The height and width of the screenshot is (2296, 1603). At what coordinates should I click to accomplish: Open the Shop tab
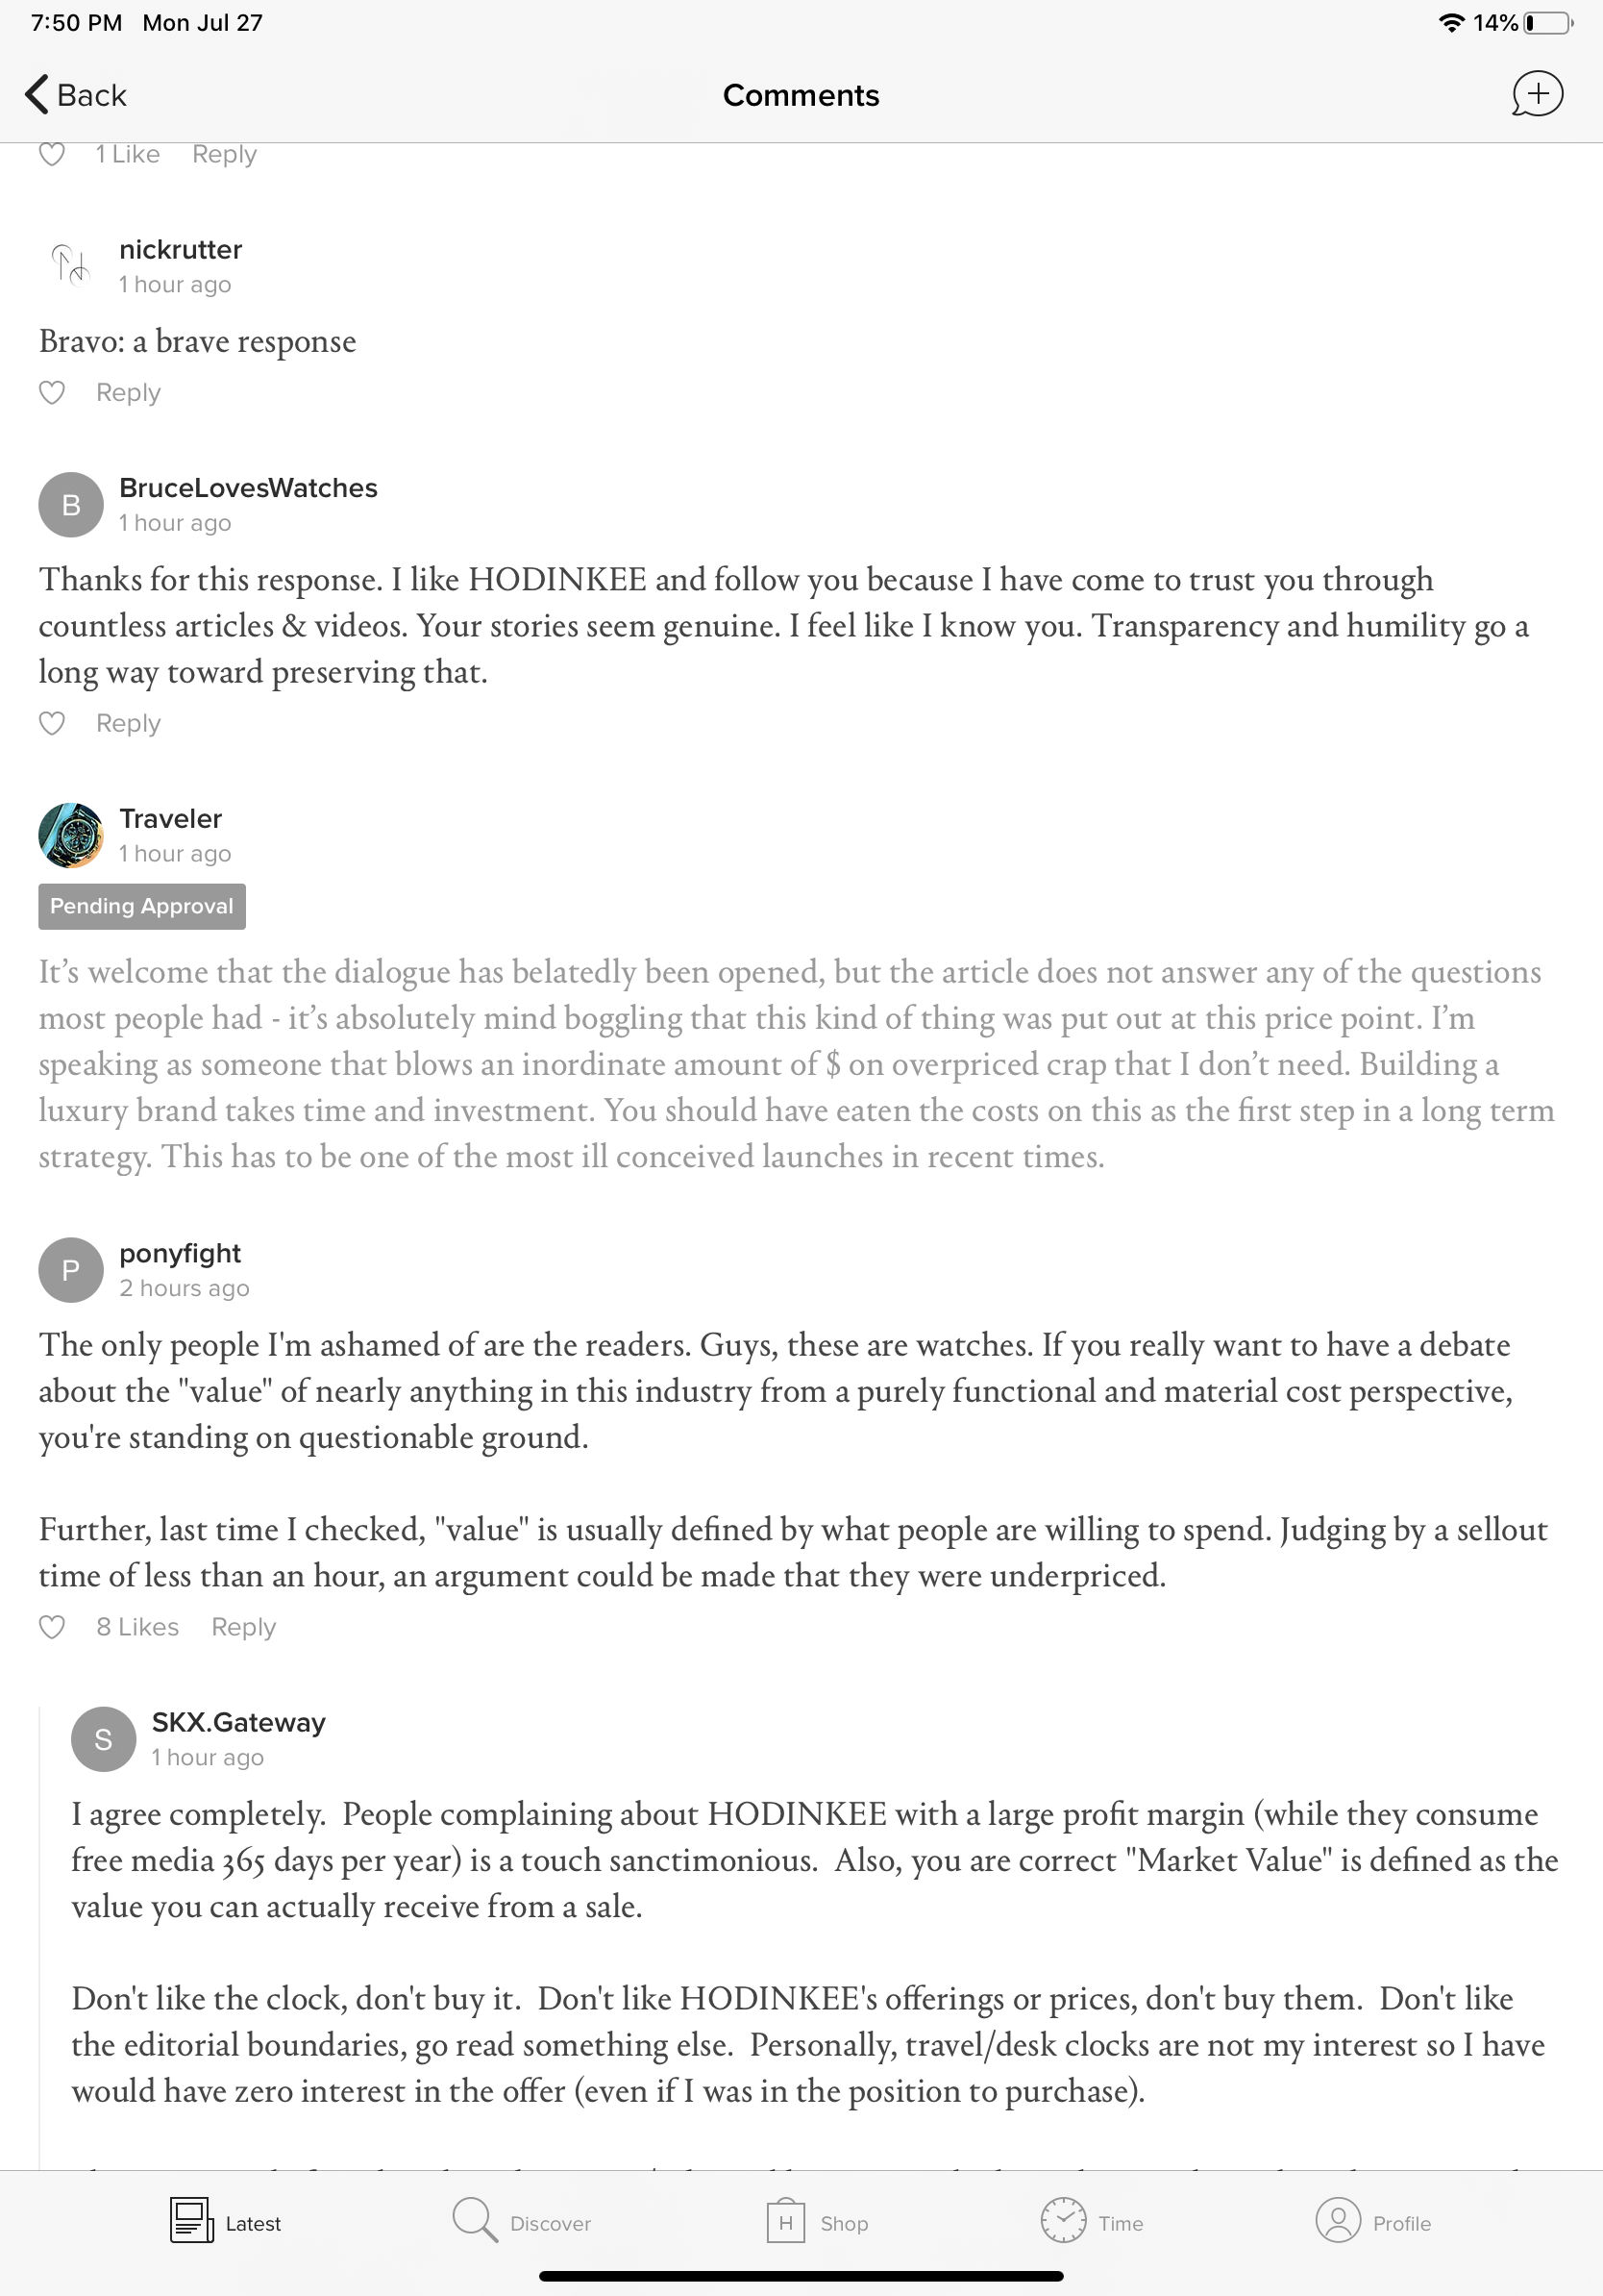818,2222
